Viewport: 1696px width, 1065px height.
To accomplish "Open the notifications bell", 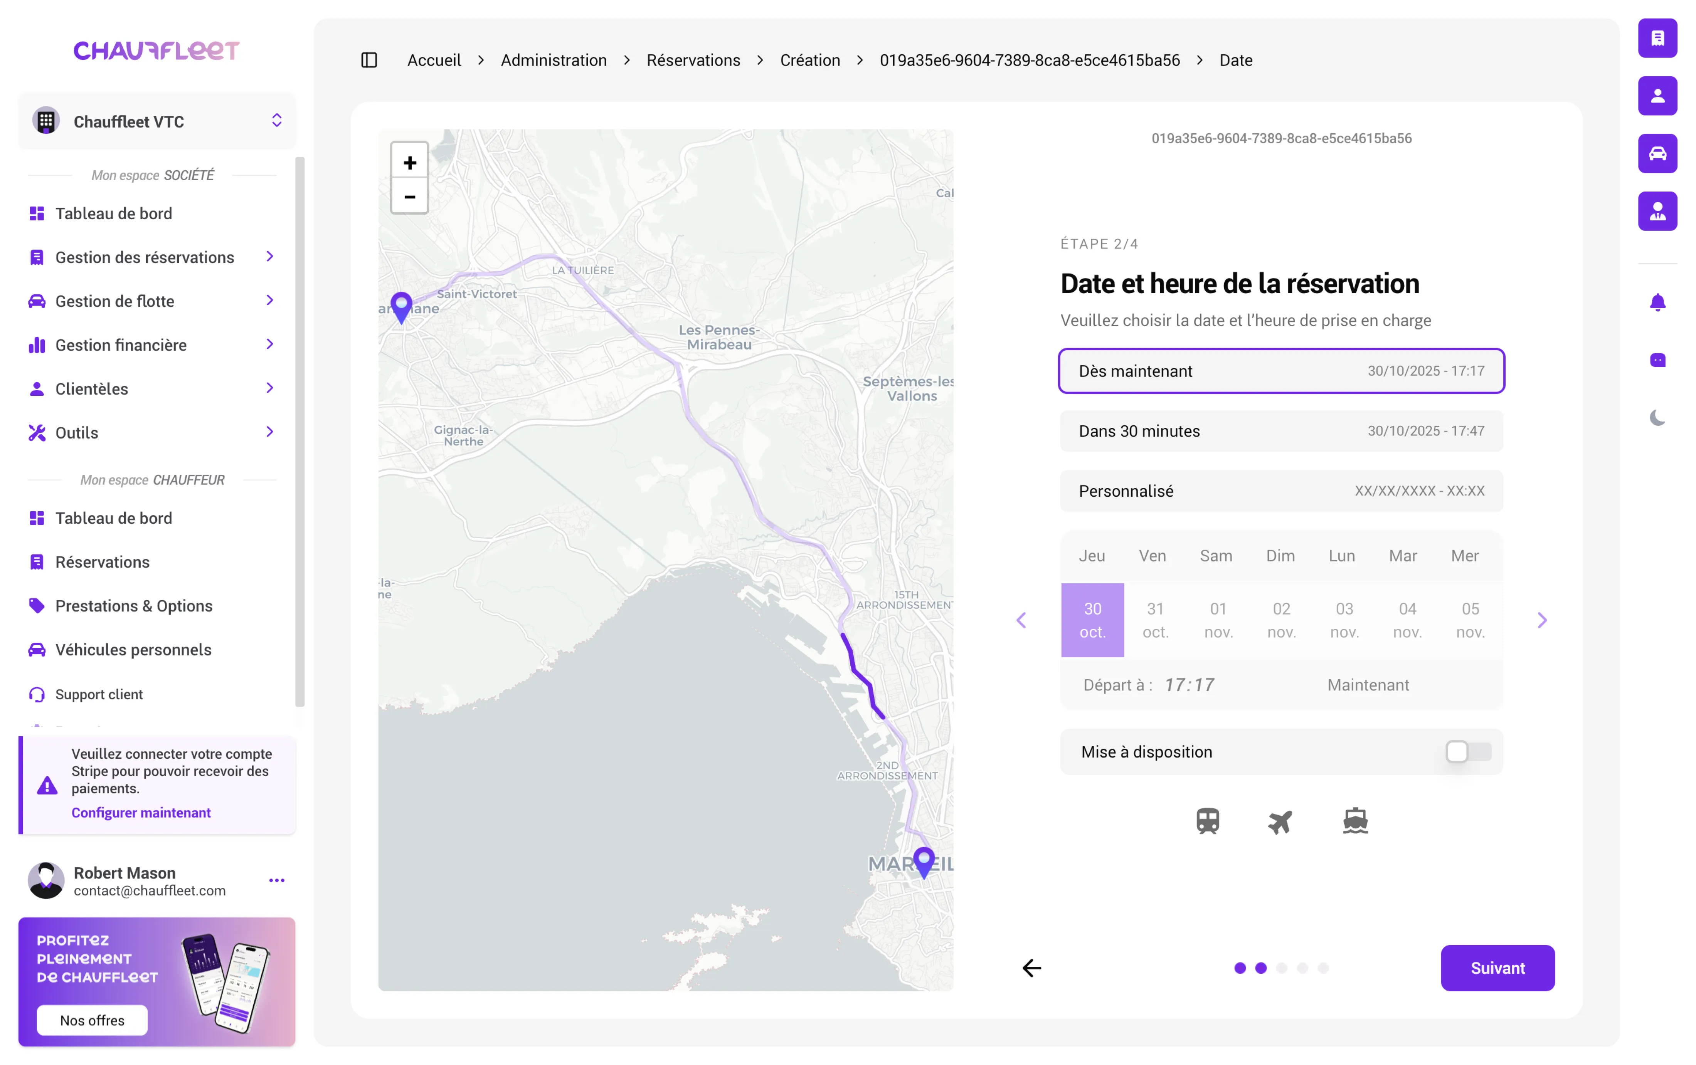I will click(x=1657, y=303).
